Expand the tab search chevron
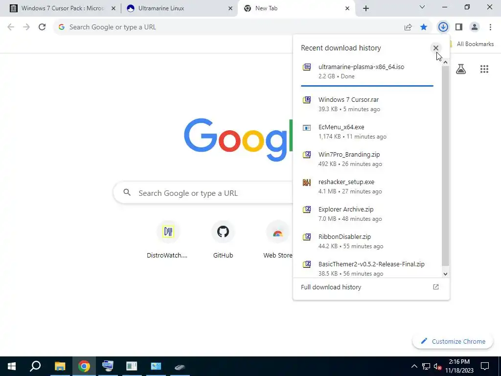 (x=422, y=7)
